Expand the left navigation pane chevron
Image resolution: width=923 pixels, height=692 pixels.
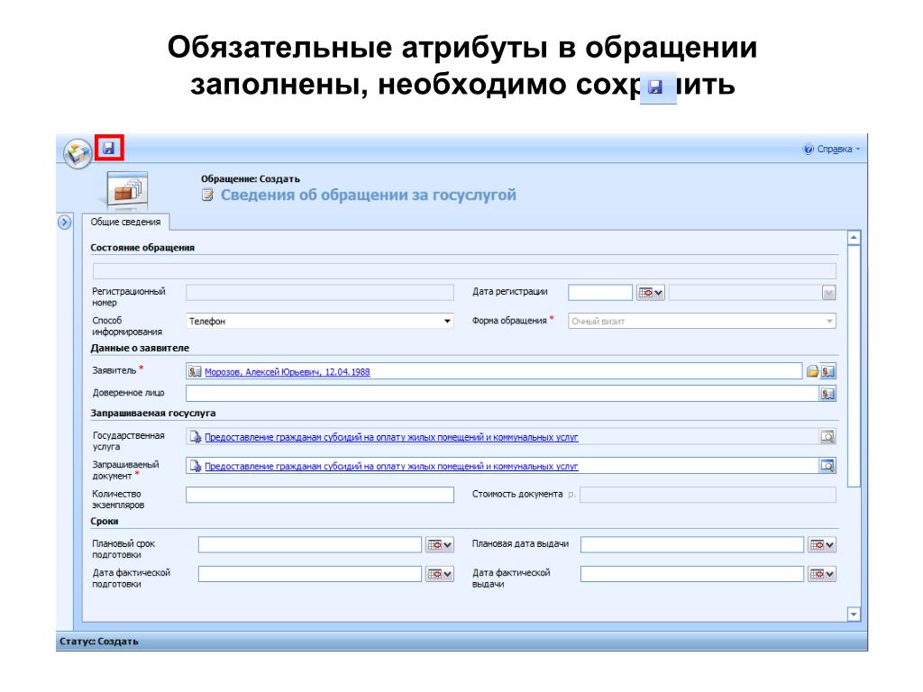tap(65, 223)
